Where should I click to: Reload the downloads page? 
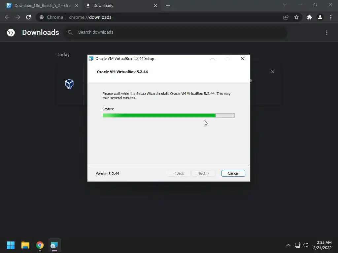[x=28, y=17]
